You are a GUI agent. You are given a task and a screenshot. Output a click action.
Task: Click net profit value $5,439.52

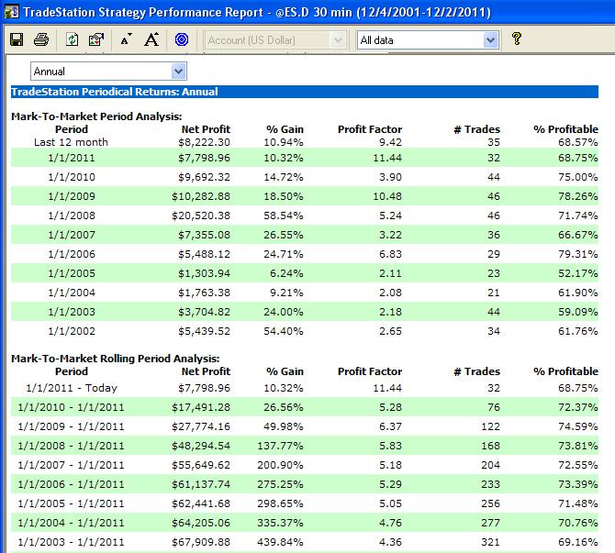click(204, 331)
